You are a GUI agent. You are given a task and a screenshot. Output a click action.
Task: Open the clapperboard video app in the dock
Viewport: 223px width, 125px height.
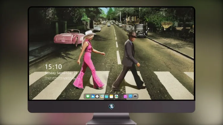[106, 96]
